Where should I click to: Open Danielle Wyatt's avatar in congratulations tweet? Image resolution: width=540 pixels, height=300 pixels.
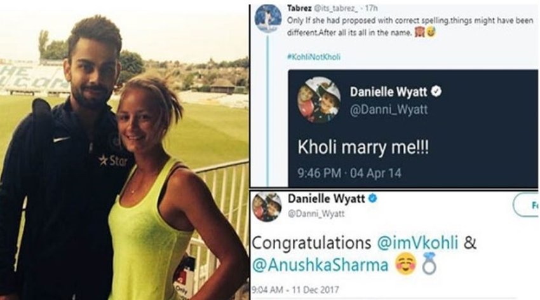(267, 207)
